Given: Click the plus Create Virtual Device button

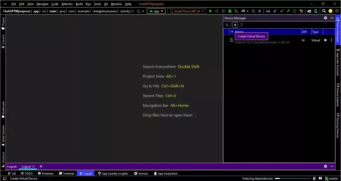Looking at the screenshot, I should pyautogui.click(x=235, y=25).
